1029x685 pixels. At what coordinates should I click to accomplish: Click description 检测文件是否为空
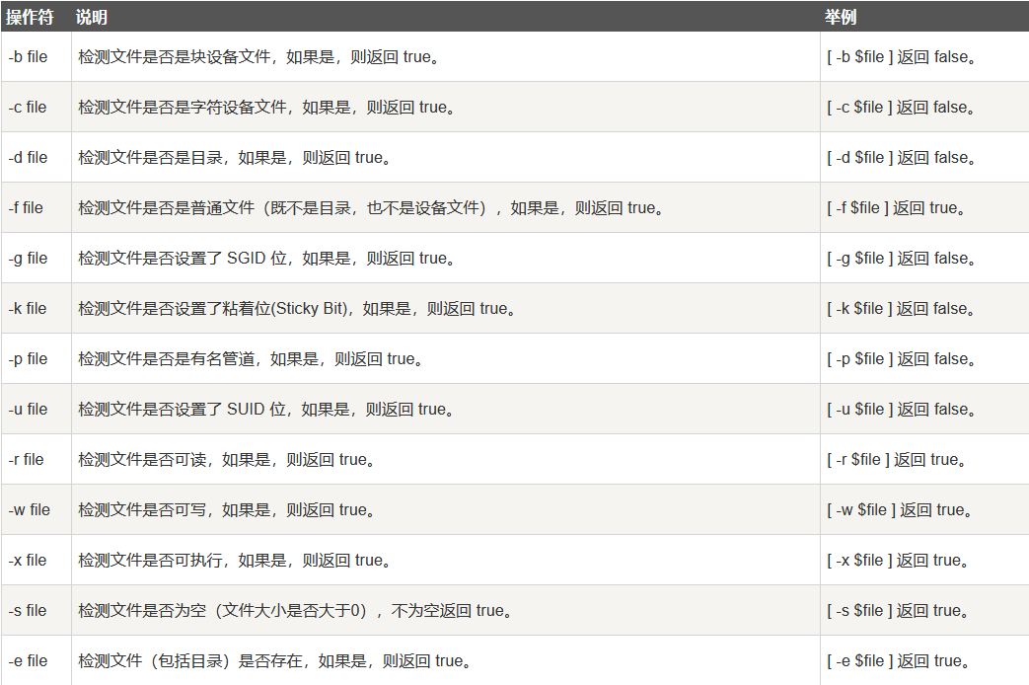(295, 611)
